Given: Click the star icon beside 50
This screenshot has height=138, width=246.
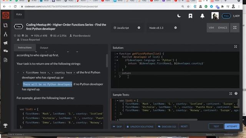Looking at the screenshot, I should click(15, 36).
